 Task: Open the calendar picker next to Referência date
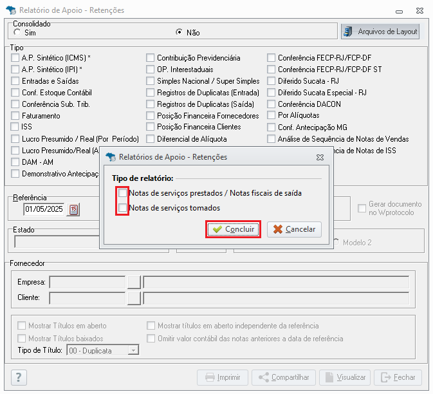(73, 209)
